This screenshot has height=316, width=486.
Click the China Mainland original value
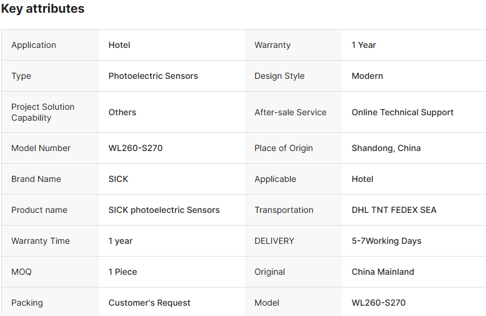tap(383, 272)
